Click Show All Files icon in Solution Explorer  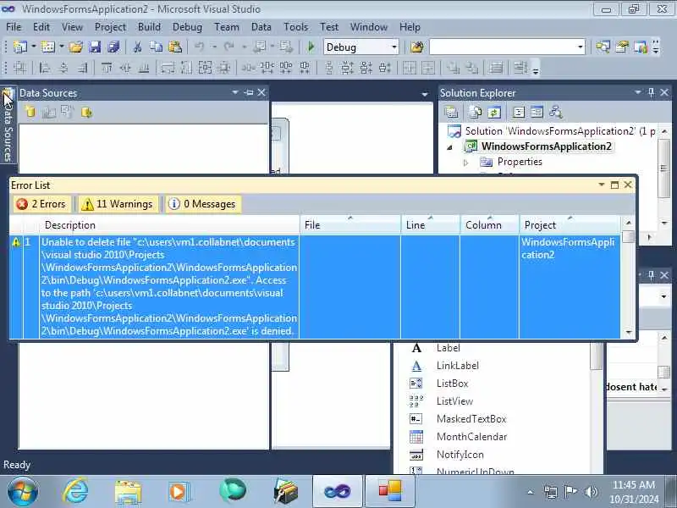(475, 113)
